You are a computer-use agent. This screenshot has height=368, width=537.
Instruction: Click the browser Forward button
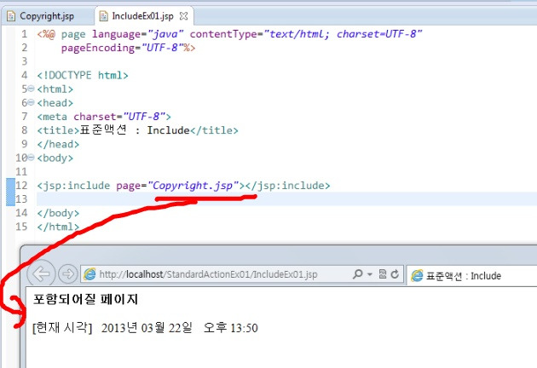[x=68, y=273]
